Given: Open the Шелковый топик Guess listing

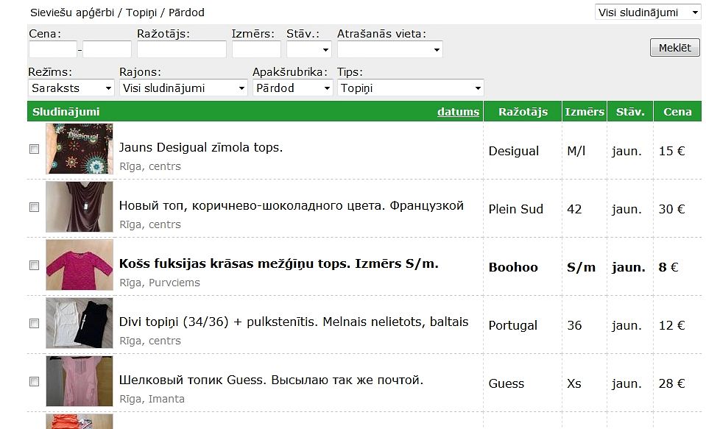Looking at the screenshot, I should (271, 380).
